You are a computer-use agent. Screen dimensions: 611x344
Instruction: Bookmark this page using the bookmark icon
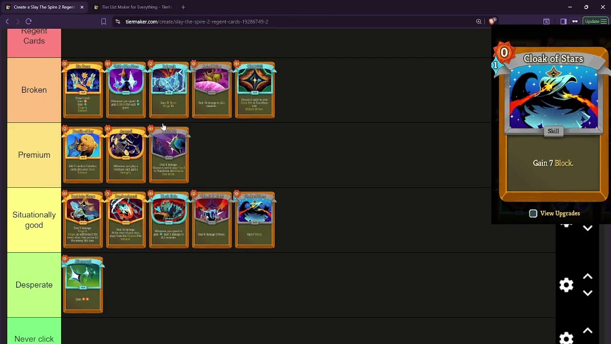point(104,21)
